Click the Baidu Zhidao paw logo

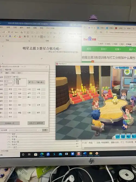90,39
